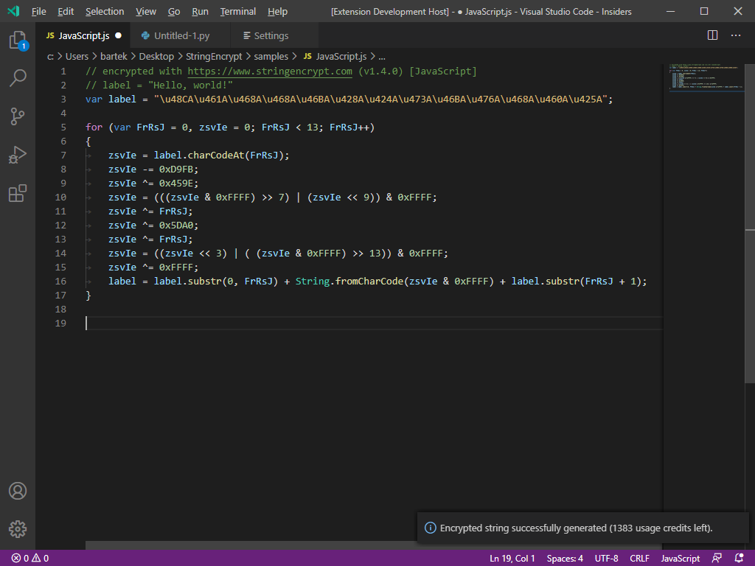Change end of line sequence CRLF
Viewport: 755px width, 566px height.
[x=639, y=559]
